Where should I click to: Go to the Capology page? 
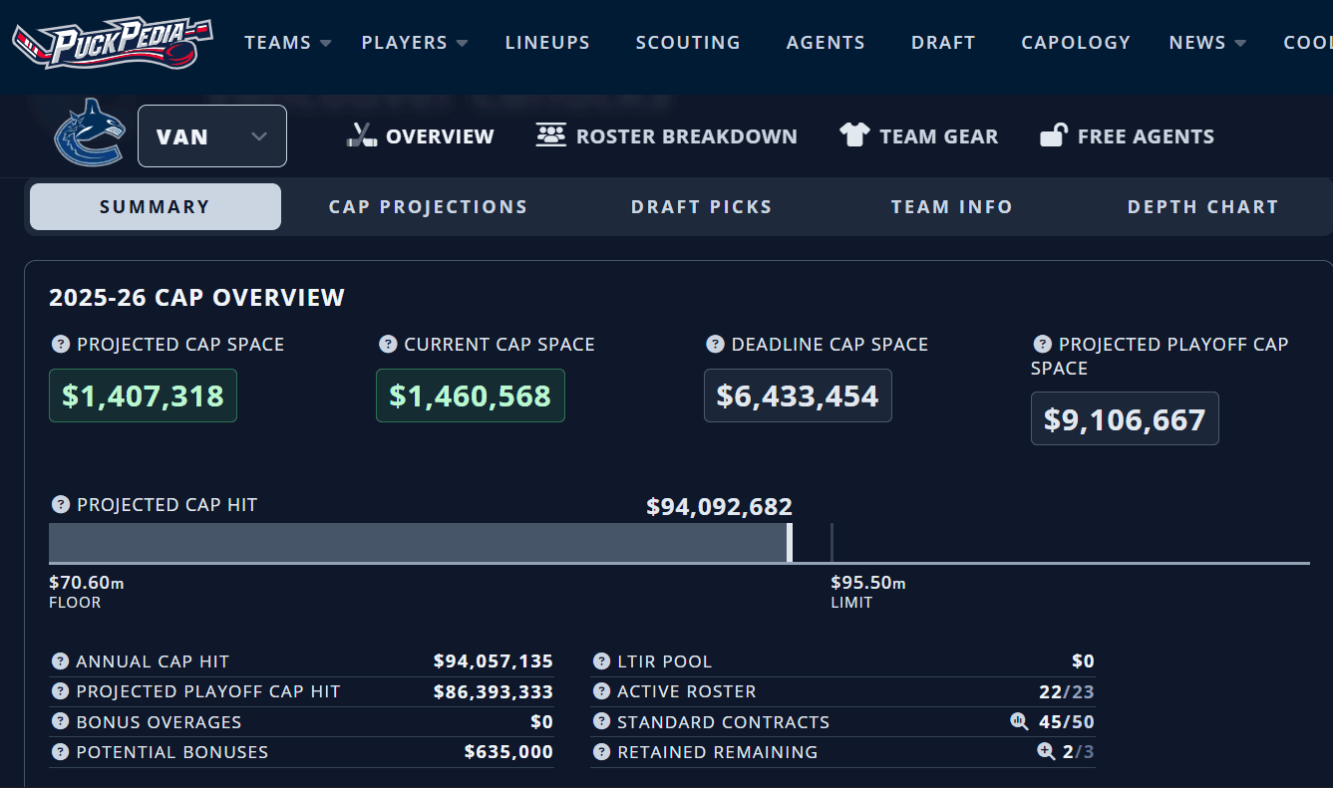pyautogui.click(x=1076, y=43)
